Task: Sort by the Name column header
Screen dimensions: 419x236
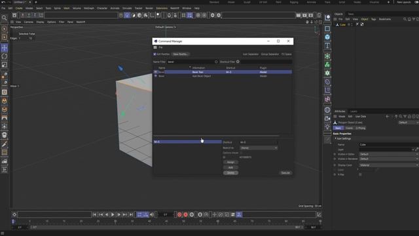Action: 162,68
